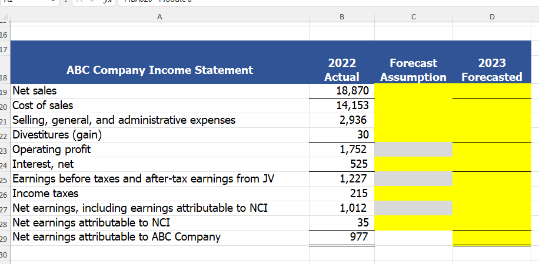This screenshot has height=264, width=539.
Task: Select column D header
Action: [x=492, y=17]
